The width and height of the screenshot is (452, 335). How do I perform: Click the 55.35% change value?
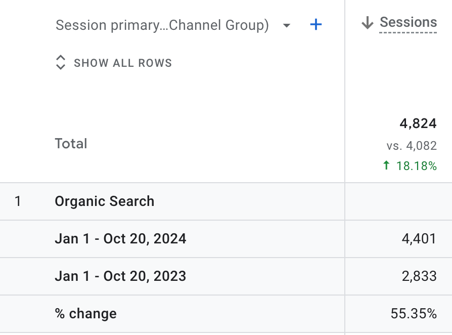coord(414,314)
